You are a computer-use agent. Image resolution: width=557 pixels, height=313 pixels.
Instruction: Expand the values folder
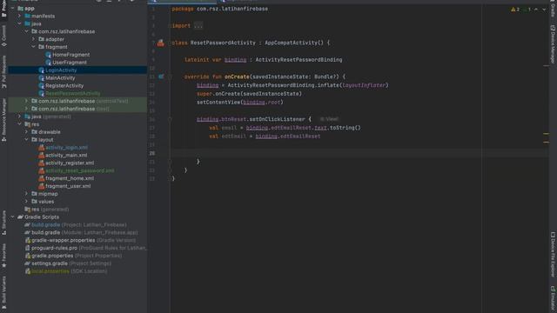pos(27,202)
